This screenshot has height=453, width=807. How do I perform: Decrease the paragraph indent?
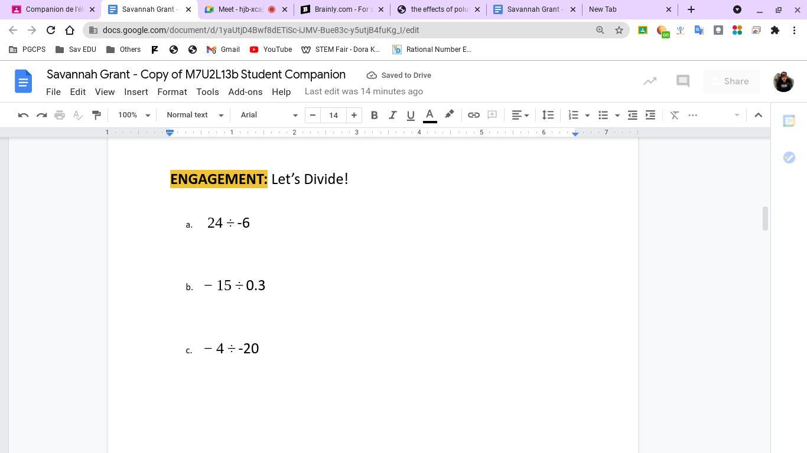(632, 115)
